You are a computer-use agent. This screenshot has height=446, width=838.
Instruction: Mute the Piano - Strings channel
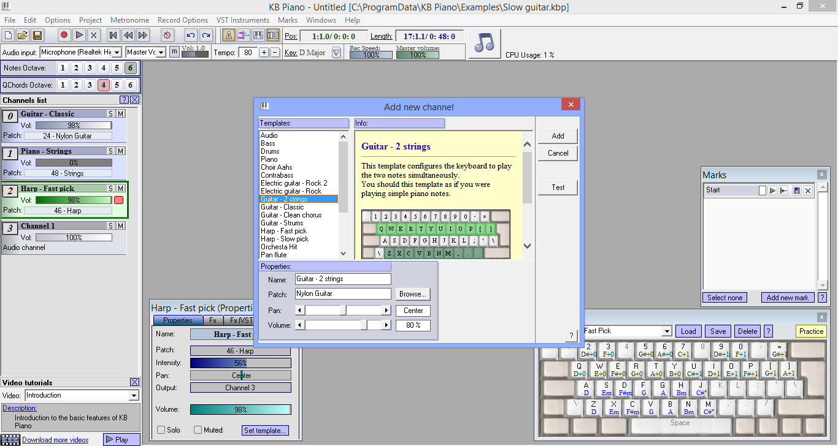pyautogui.click(x=121, y=151)
